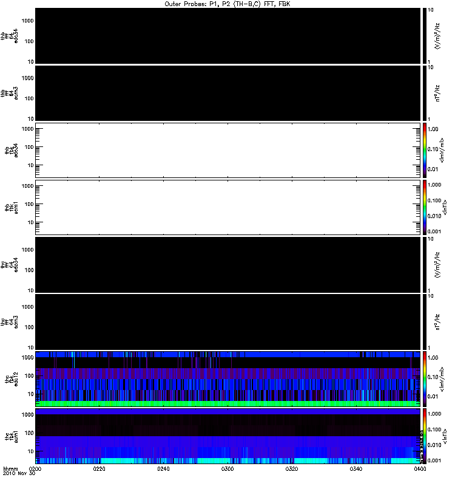Click the rainbow color bar beside thc fbk edc12
This screenshot has height=486, width=455.
425,379
